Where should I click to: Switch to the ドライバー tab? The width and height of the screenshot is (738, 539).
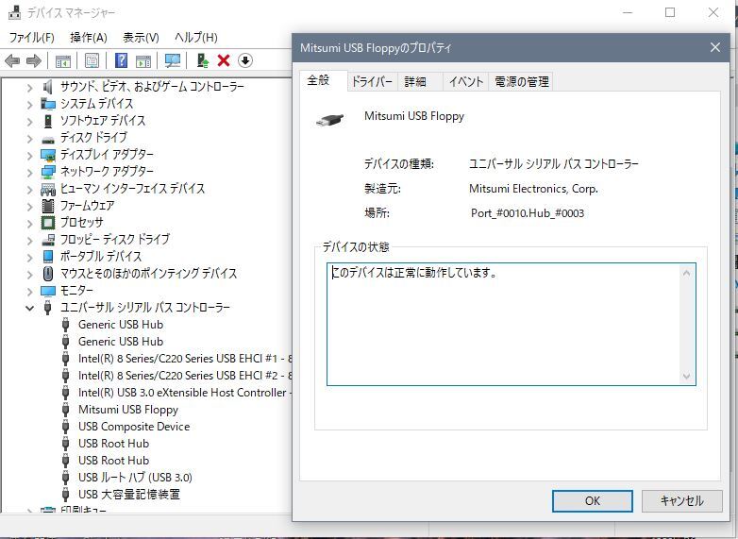[x=372, y=82]
